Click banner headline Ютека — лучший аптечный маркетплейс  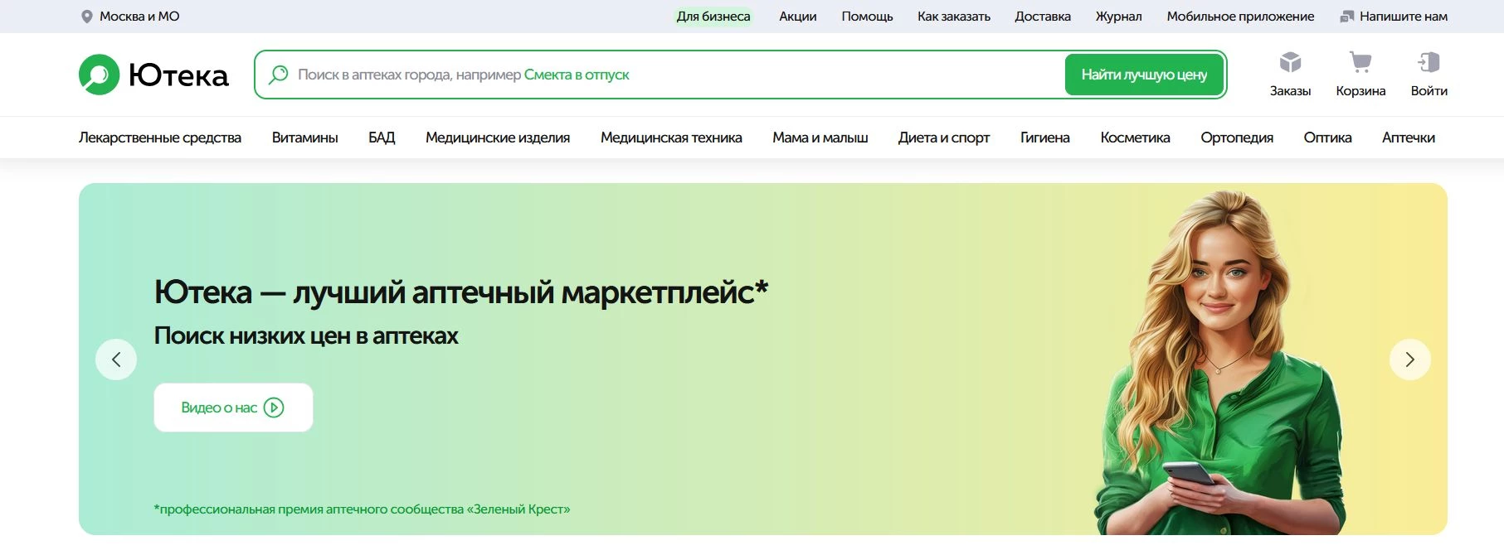point(461,292)
